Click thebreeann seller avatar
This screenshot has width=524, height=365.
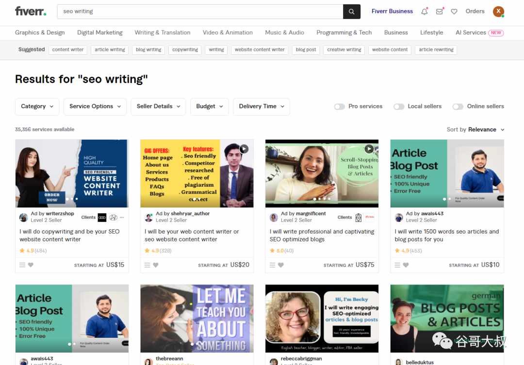coord(149,362)
